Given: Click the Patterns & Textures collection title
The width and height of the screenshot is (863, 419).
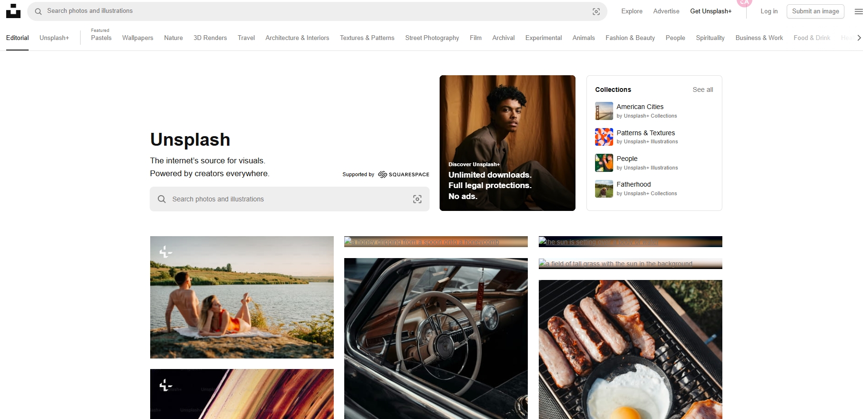Looking at the screenshot, I should [646, 133].
